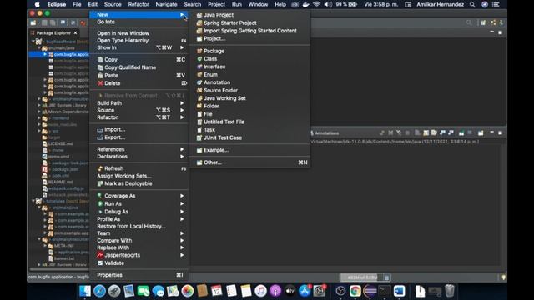The image size is (534, 300).
Task: Click the heap memory status bar
Action: click(361, 277)
